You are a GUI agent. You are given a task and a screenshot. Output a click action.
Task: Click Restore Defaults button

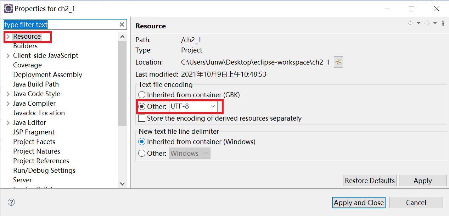coord(370,181)
